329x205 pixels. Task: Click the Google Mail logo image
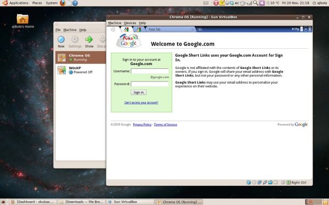(129, 41)
